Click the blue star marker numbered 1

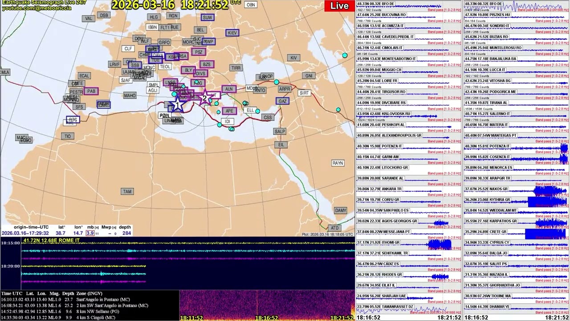(x=178, y=105)
